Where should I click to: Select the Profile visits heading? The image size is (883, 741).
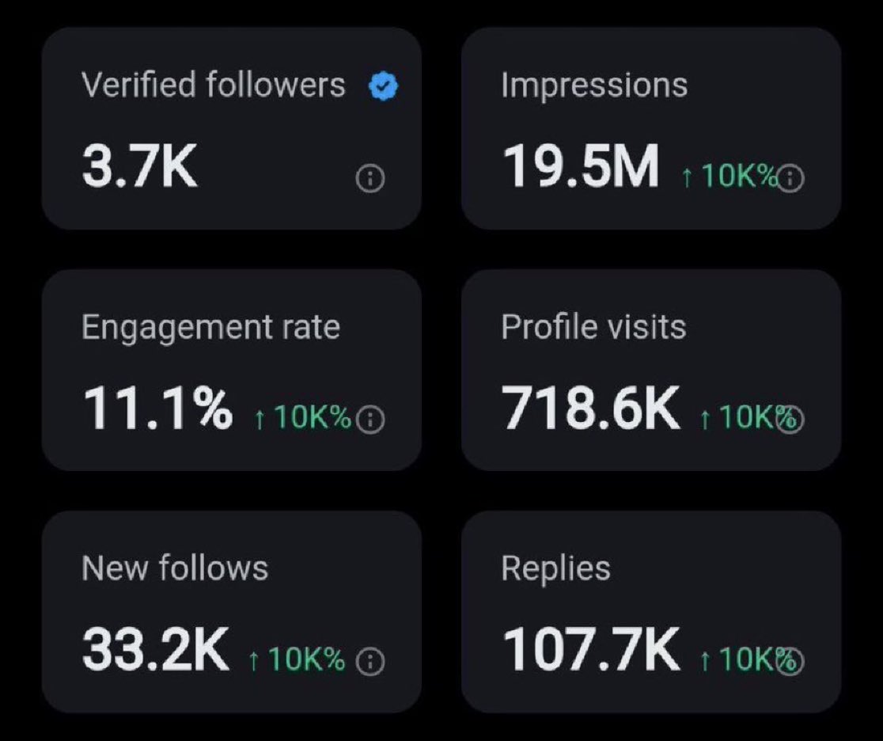[593, 327]
